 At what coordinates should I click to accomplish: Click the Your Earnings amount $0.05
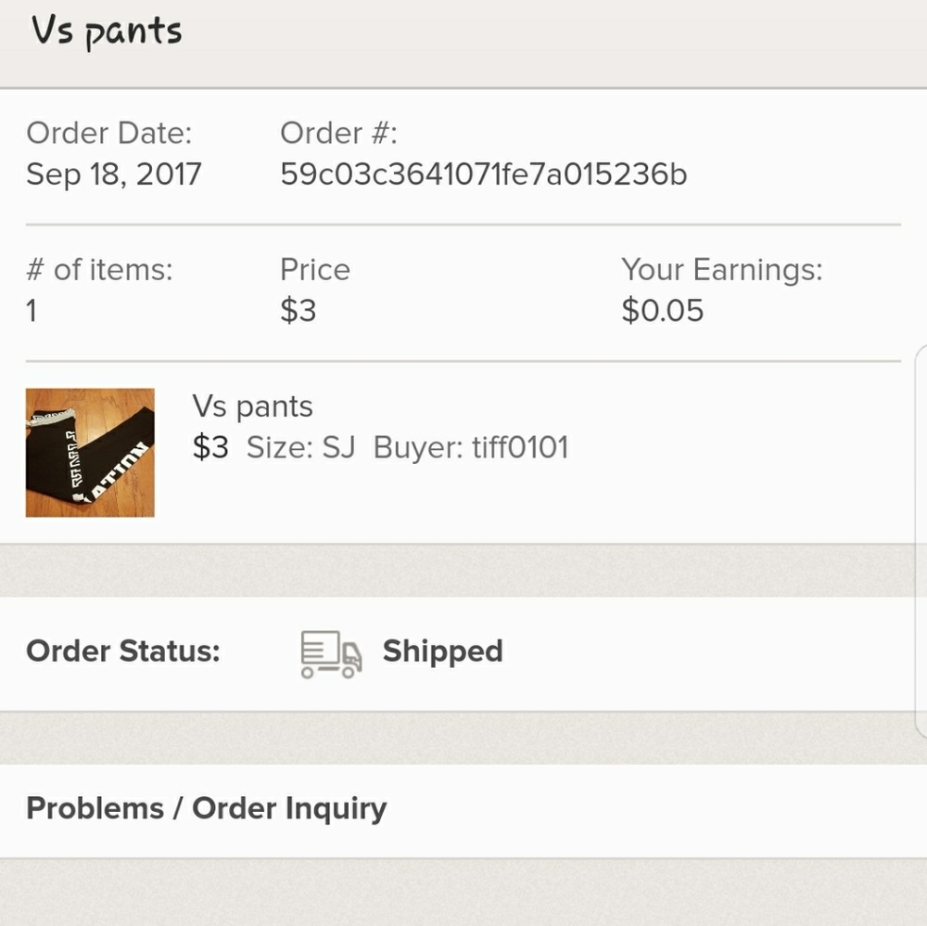(x=662, y=310)
